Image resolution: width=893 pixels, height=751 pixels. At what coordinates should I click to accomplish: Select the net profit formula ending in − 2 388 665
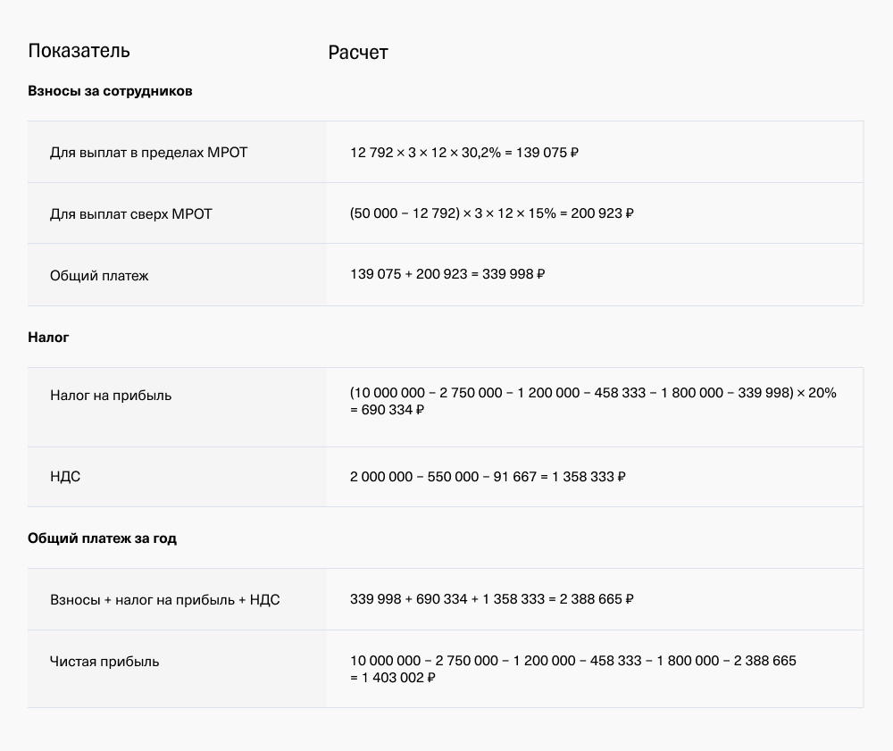coord(572,661)
